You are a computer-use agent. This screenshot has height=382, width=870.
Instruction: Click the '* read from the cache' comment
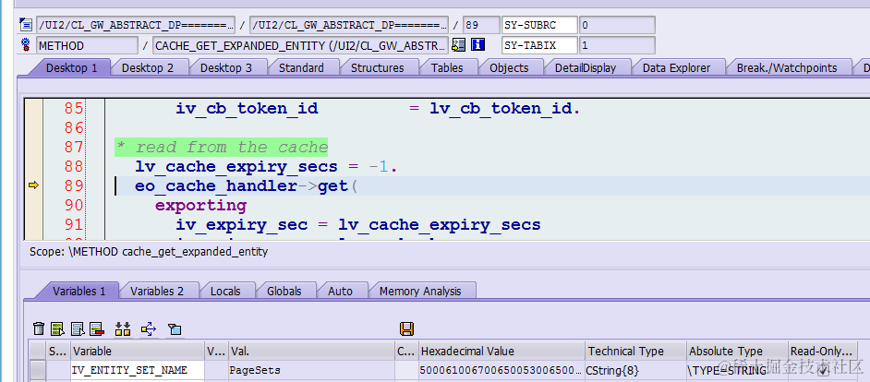[222, 148]
